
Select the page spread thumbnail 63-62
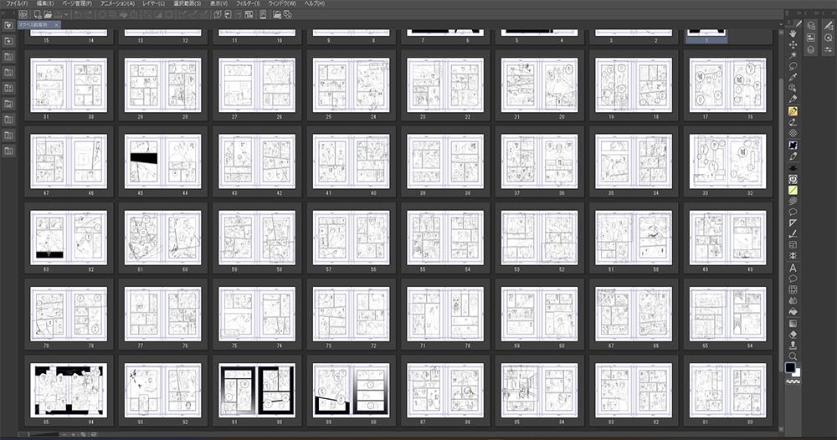(x=69, y=238)
